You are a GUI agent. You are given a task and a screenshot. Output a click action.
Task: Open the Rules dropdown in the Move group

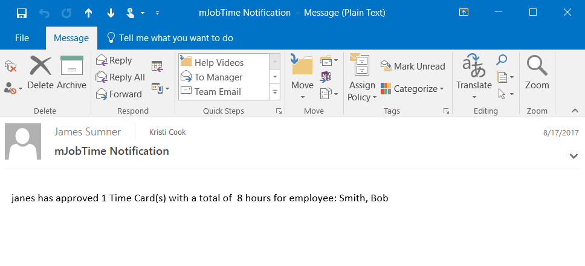(329, 60)
